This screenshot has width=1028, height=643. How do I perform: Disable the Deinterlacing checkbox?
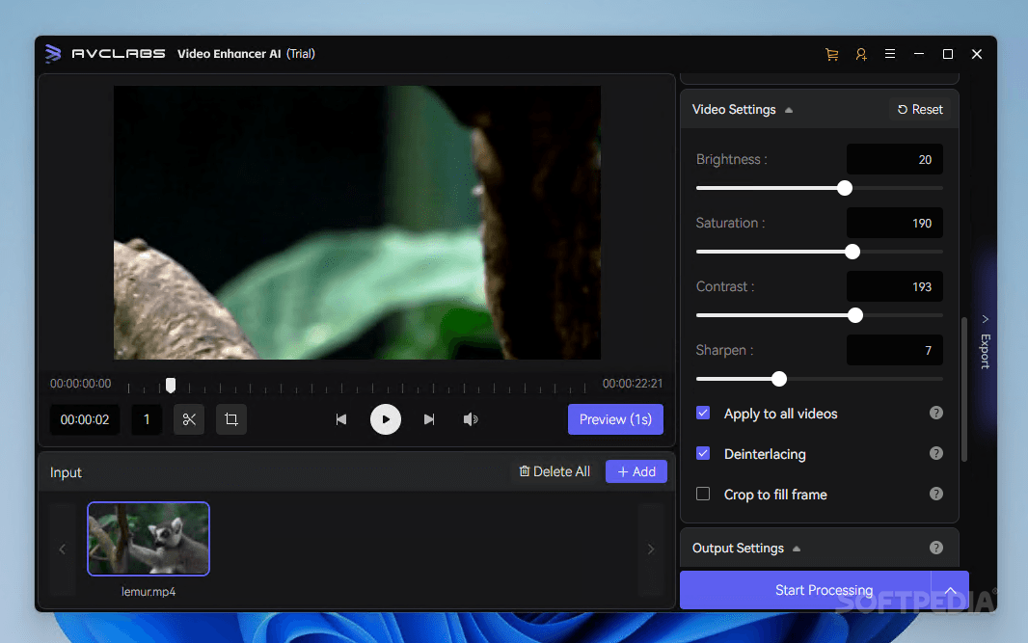(x=703, y=454)
